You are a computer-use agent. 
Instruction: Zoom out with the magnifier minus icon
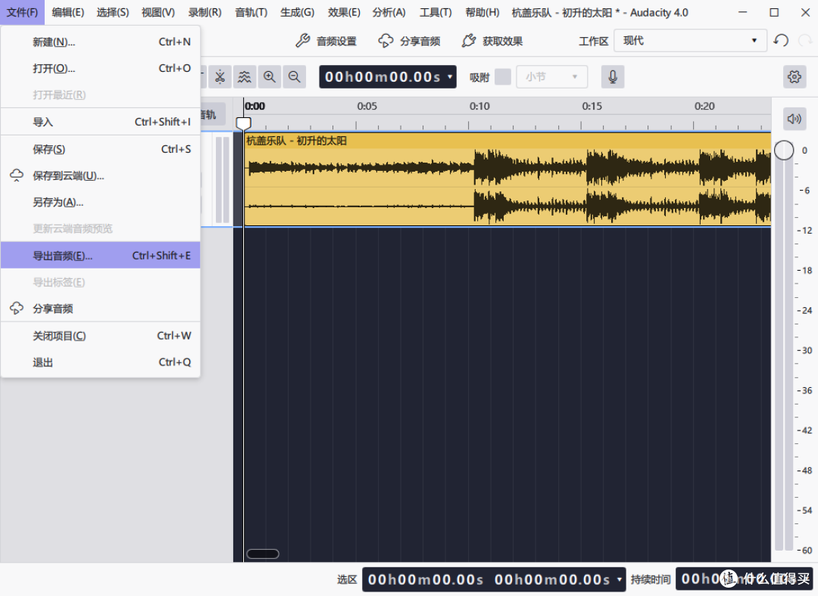[294, 77]
